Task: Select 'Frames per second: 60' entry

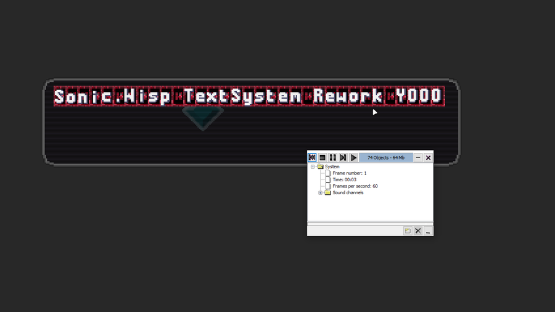Action: click(x=355, y=186)
